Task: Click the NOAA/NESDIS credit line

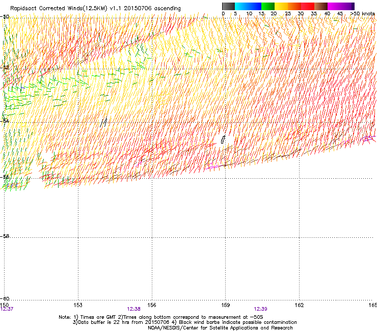Action: 220,328
